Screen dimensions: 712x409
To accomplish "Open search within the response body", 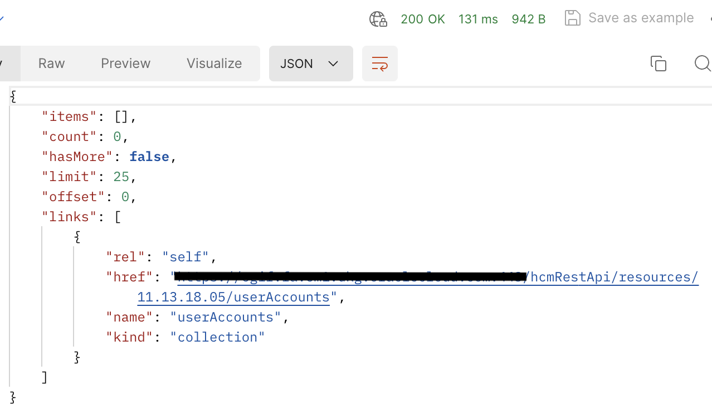I will [701, 63].
